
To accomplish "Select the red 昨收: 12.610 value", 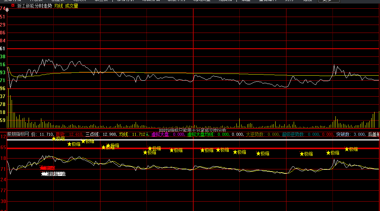I will click(x=69, y=134).
